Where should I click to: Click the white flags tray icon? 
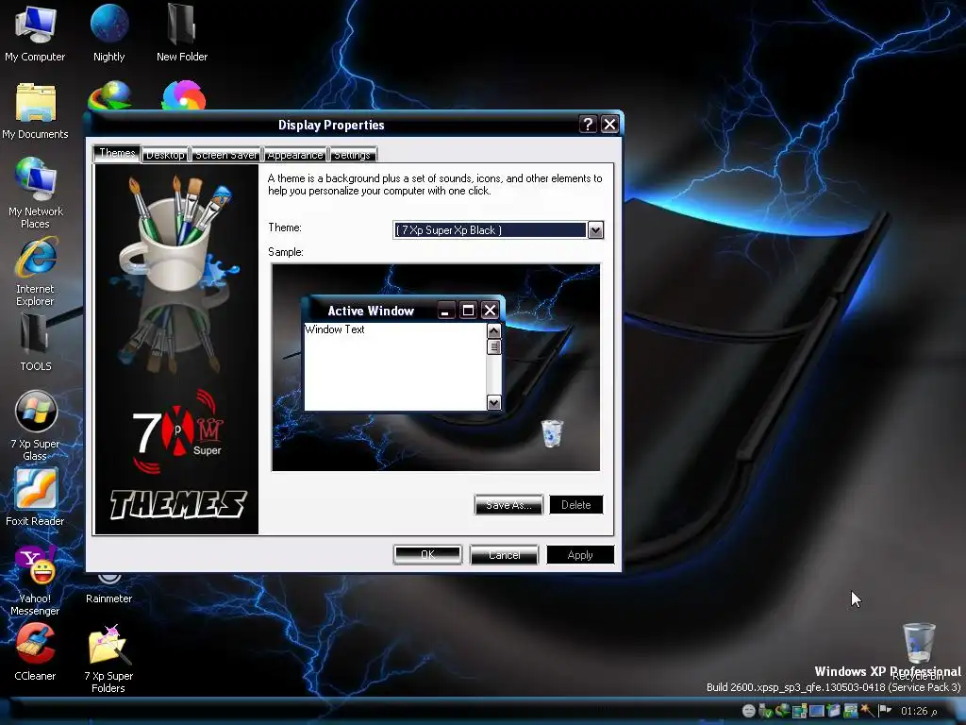[x=885, y=710]
